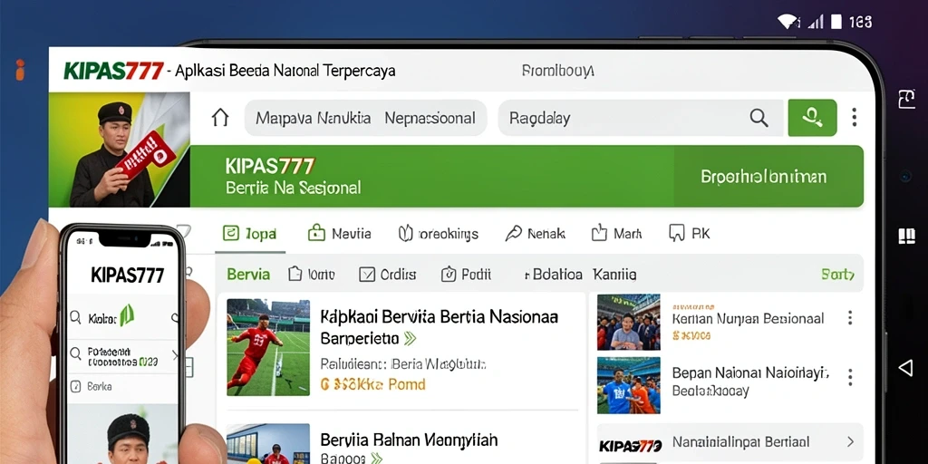Click the magnifier icon in the Ragdalay field
928x464 pixels.
[x=759, y=118]
